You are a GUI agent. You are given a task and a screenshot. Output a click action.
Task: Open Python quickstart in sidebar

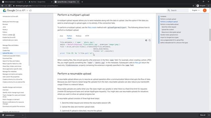pos(5,32)
